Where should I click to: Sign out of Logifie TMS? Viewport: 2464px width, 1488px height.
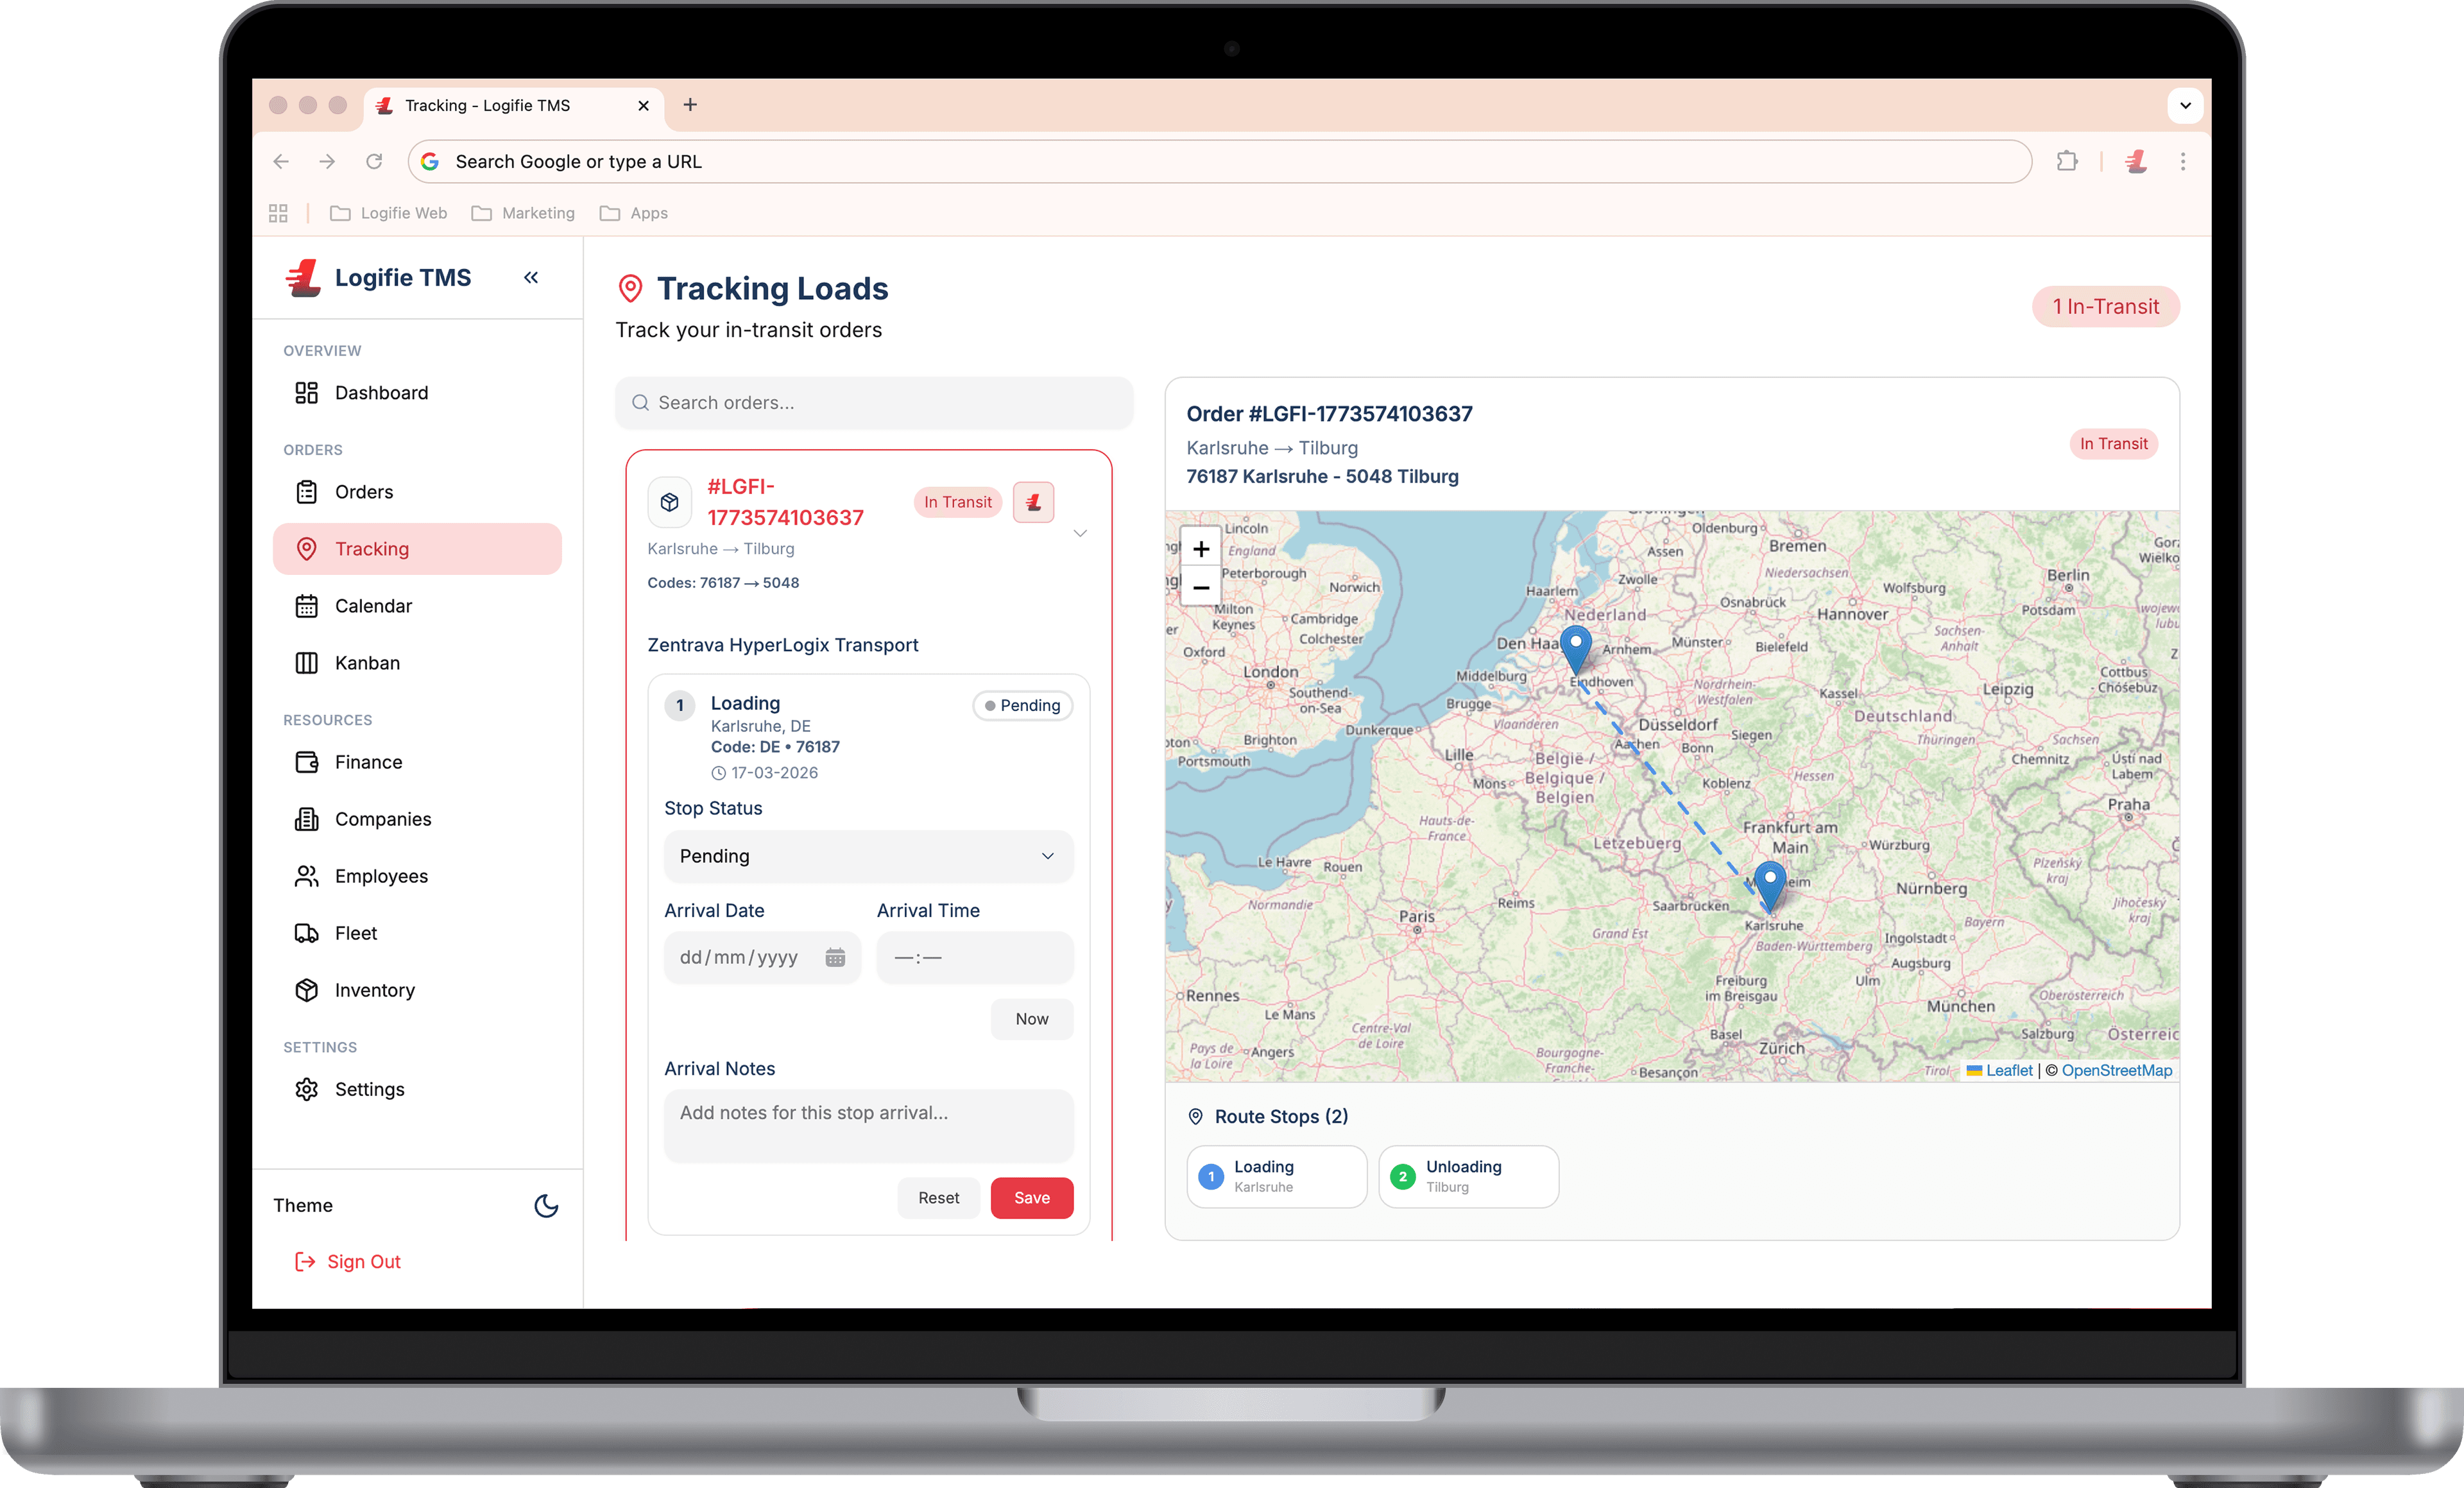click(347, 1262)
